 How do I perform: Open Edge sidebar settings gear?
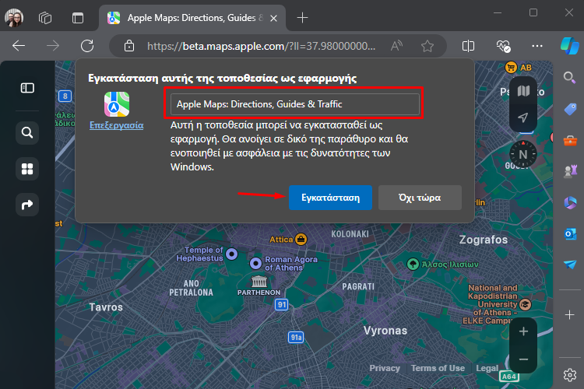pyautogui.click(x=569, y=375)
